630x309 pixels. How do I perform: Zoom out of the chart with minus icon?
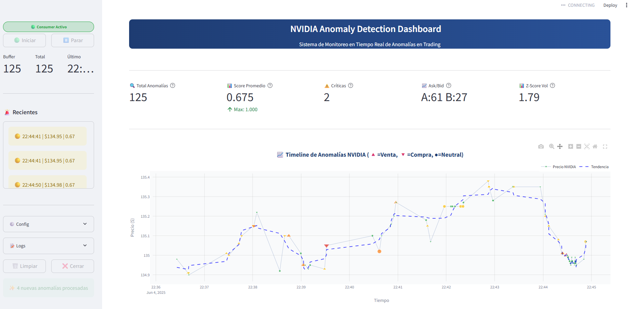[579, 147]
